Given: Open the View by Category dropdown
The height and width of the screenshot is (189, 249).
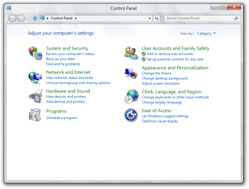Looking at the screenshot, I should 206,33.
